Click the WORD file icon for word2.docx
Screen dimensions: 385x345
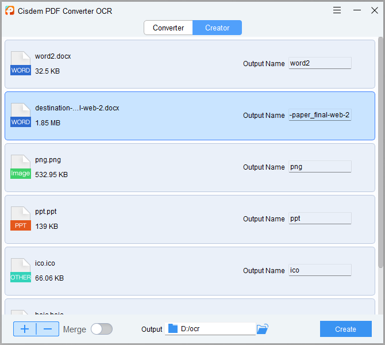tap(21, 63)
